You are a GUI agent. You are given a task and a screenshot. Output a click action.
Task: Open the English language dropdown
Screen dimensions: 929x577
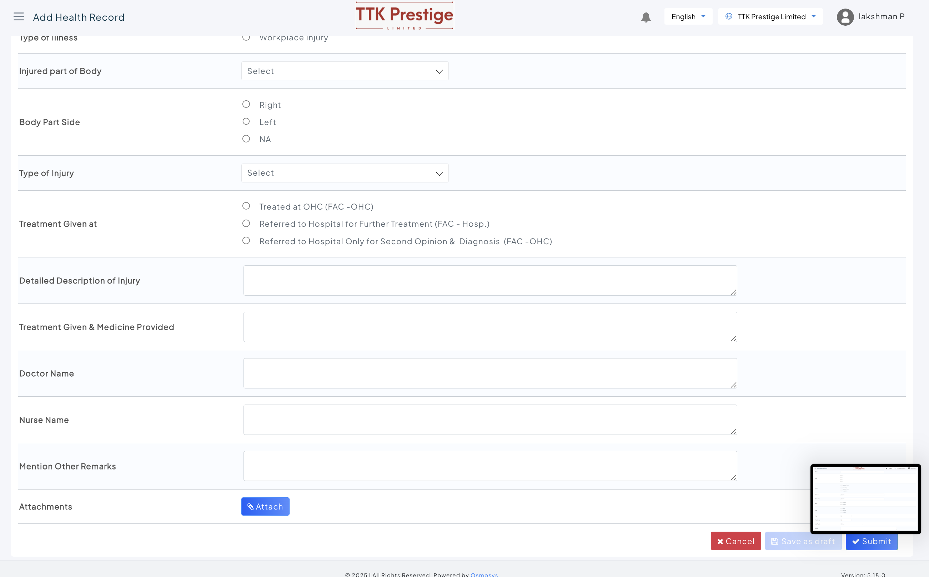[x=688, y=17]
